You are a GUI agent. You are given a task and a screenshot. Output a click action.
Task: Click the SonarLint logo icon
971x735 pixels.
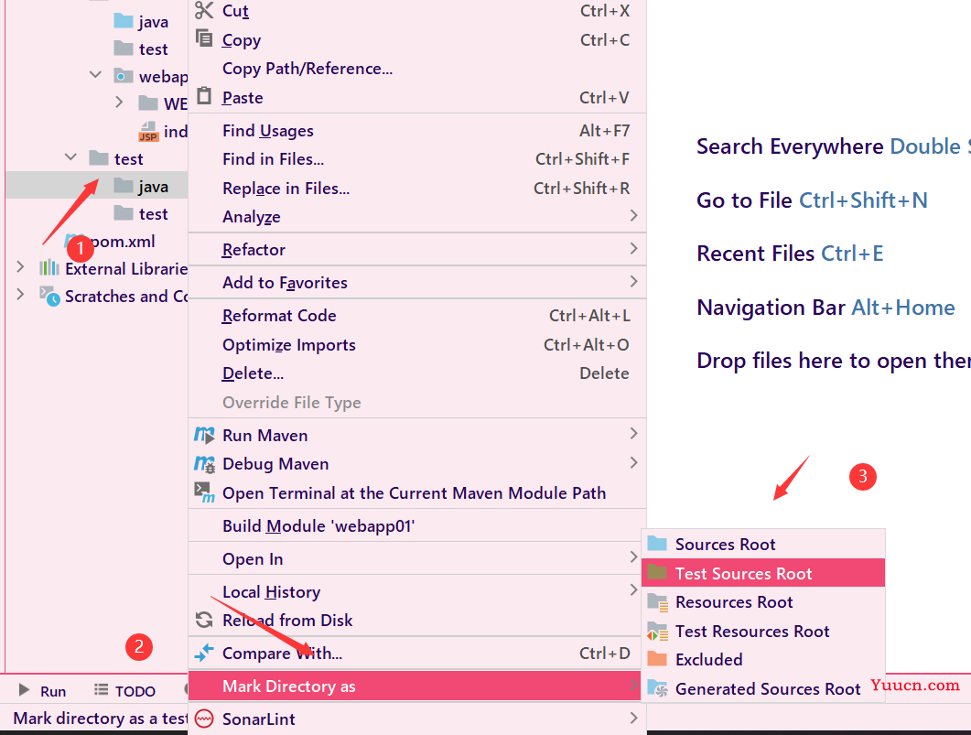point(204,719)
